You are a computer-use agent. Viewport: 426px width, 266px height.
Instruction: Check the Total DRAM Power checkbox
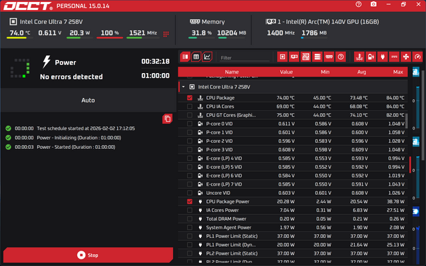click(190, 219)
